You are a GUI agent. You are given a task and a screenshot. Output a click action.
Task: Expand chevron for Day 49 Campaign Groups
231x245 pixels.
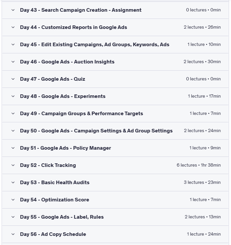[13, 114]
